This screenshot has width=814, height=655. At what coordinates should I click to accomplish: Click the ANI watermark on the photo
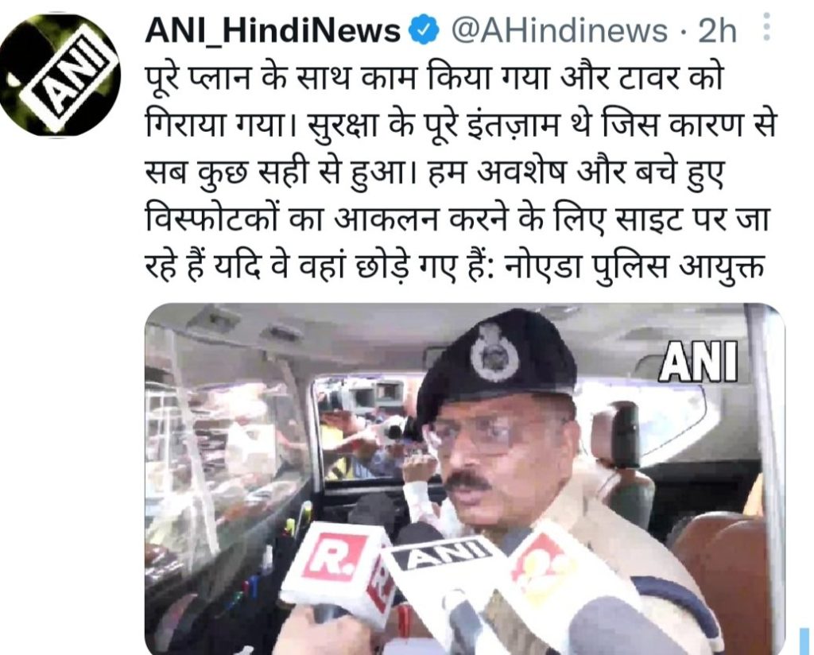click(x=698, y=362)
